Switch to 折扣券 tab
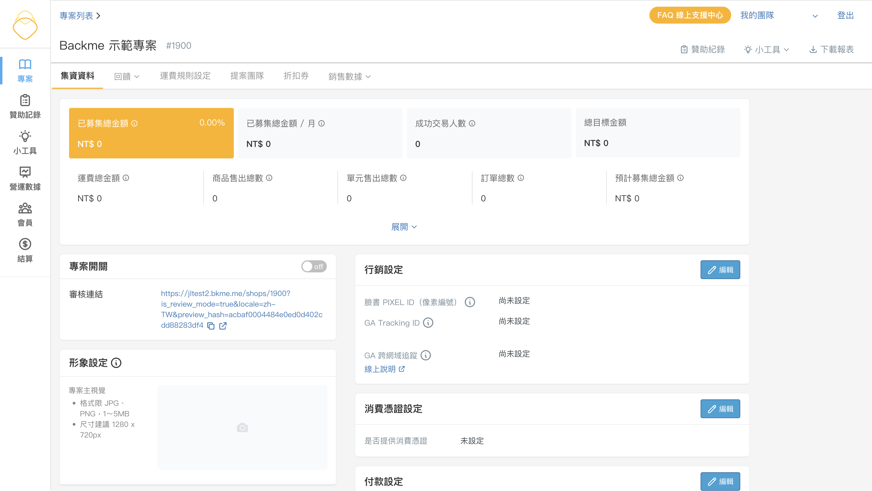This screenshot has width=872, height=491. [296, 76]
